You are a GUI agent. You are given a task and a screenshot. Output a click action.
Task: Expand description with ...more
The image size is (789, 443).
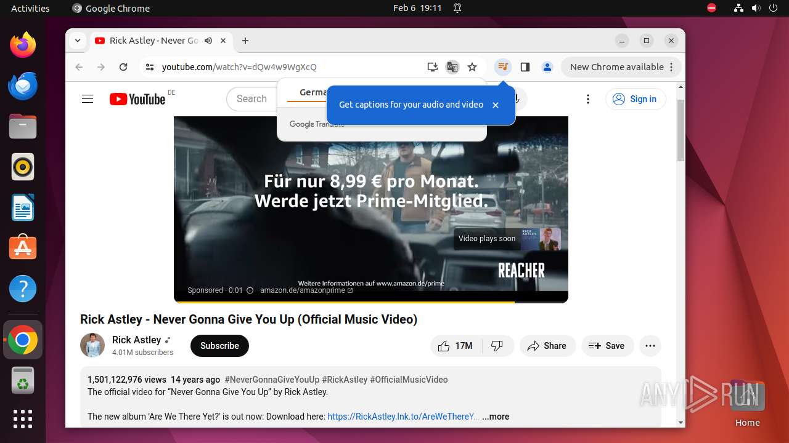(x=496, y=417)
